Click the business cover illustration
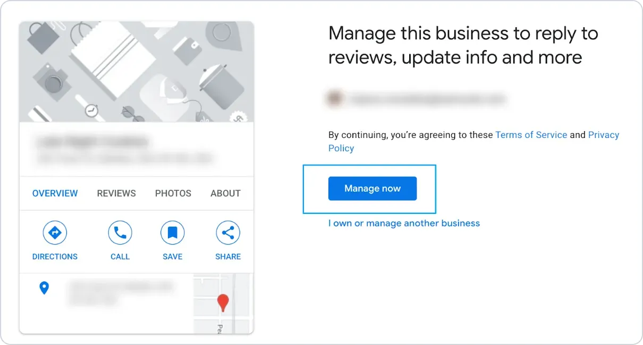Image resolution: width=643 pixels, height=345 pixels. tap(137, 72)
